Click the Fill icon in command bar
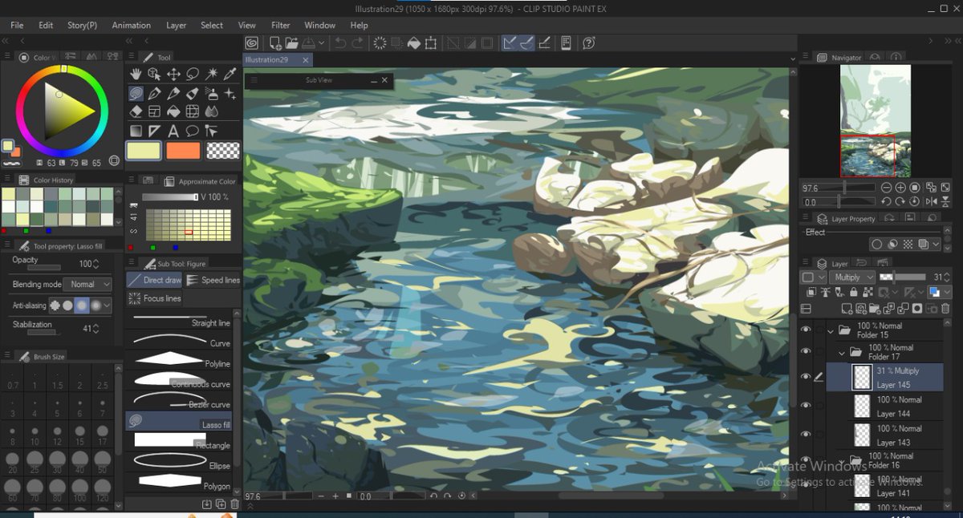Viewport: 963px width, 518px height. pyautogui.click(x=414, y=43)
